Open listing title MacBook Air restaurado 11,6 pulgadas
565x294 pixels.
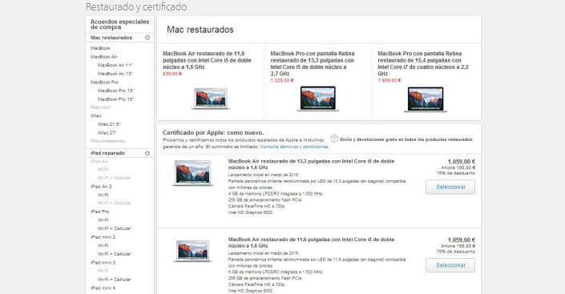[311, 243]
